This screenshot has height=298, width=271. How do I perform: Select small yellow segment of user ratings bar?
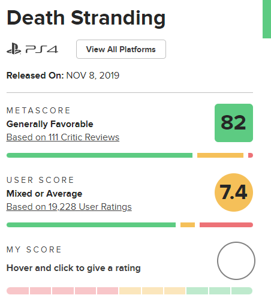pos(188,225)
